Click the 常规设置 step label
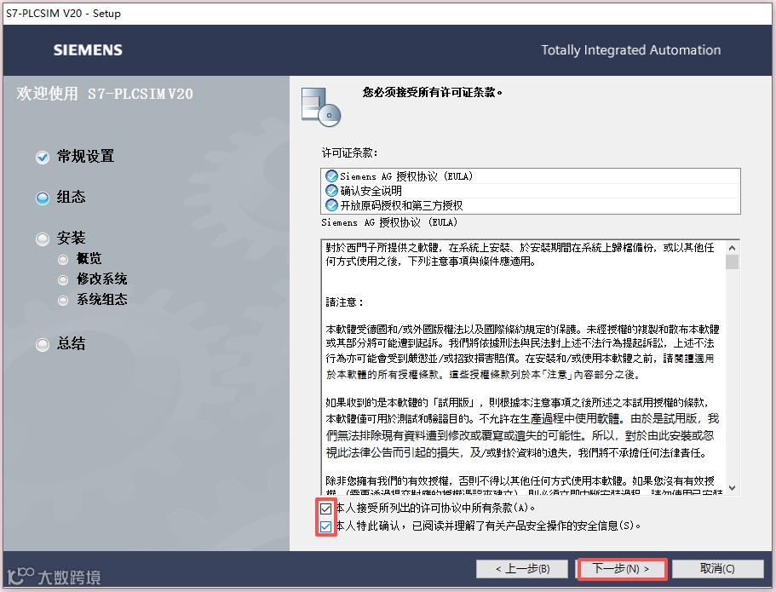Image resolution: width=776 pixels, height=592 pixels. click(x=86, y=157)
